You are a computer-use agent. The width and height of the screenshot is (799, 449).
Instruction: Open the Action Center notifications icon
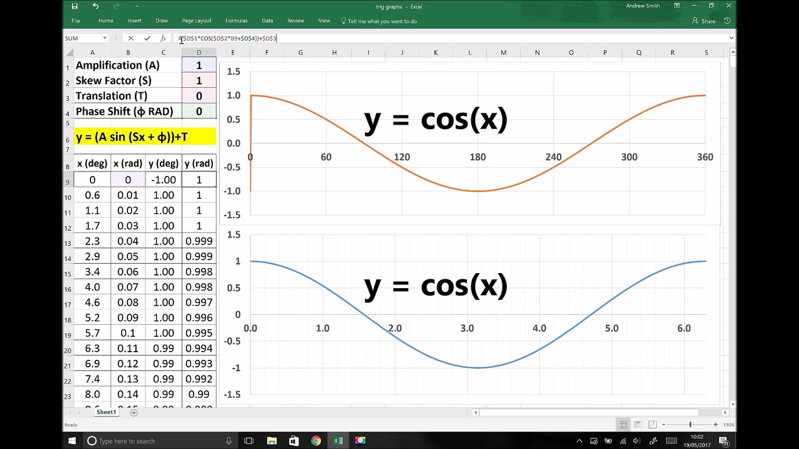724,441
